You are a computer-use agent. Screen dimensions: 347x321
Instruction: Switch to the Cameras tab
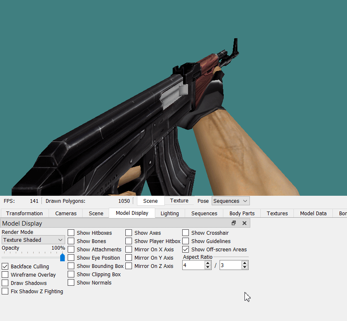point(66,213)
